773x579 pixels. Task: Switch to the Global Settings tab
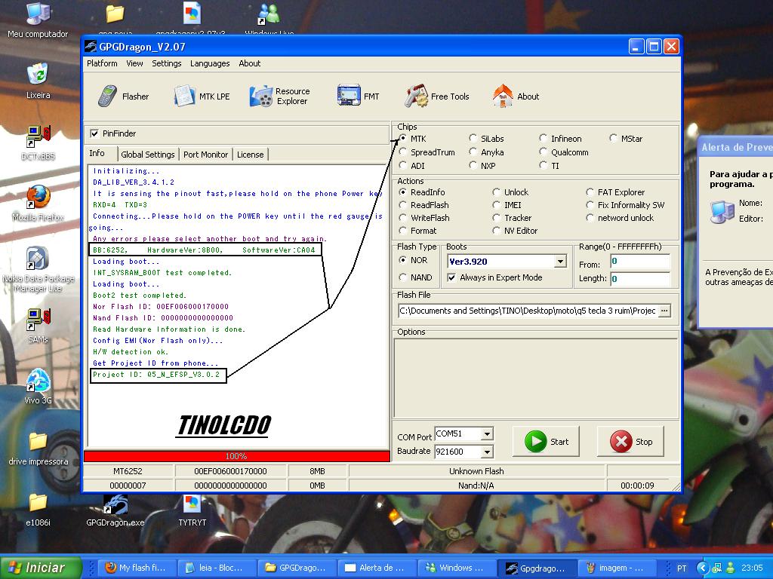coord(148,155)
